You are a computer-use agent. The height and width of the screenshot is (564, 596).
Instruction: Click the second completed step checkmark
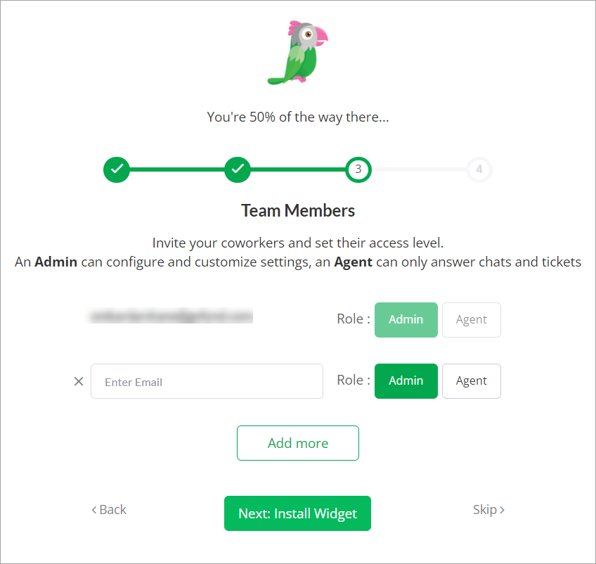(238, 169)
